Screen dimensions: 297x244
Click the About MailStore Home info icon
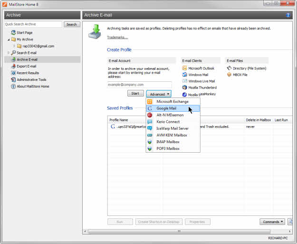click(13, 86)
